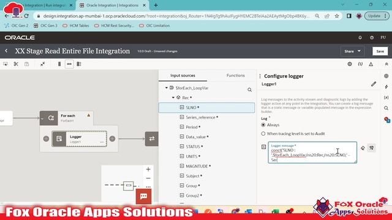Switch to pseudo-code layout view
The width and height of the screenshot is (392, 220).
point(79,64)
